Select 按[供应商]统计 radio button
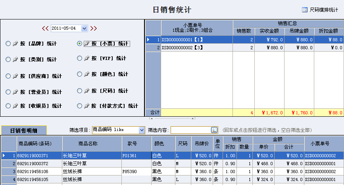Image resolution: width=344 pixels, height=185 pixels. [8, 76]
